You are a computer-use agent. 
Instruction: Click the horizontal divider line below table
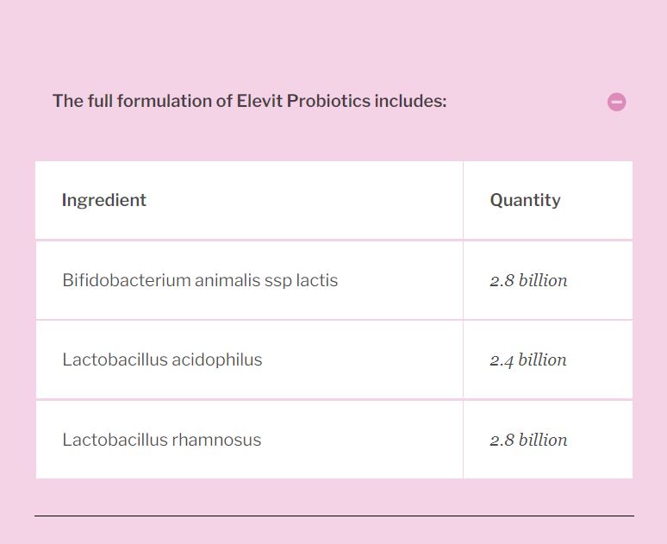pyautogui.click(x=334, y=516)
